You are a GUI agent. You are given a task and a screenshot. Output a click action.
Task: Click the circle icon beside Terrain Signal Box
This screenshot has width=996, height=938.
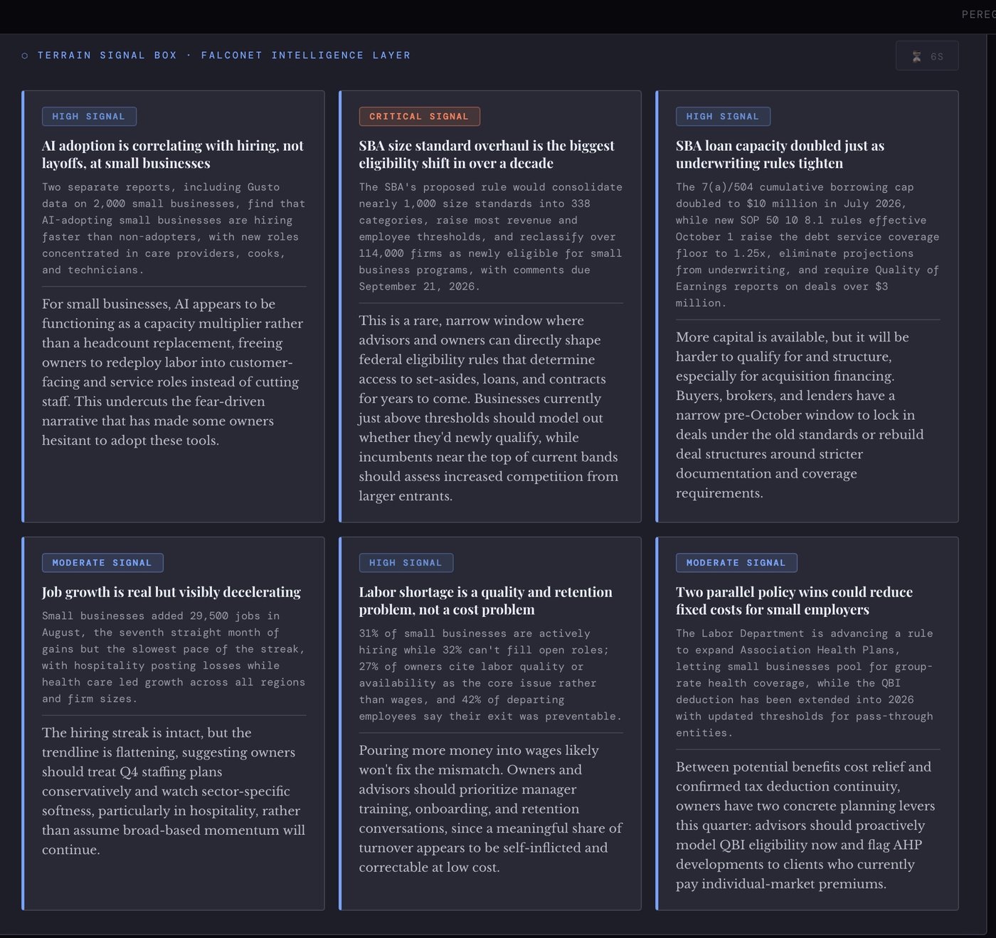coord(25,56)
